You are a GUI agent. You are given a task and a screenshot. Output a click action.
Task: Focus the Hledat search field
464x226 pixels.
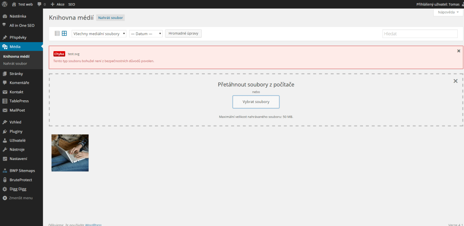[x=420, y=33]
